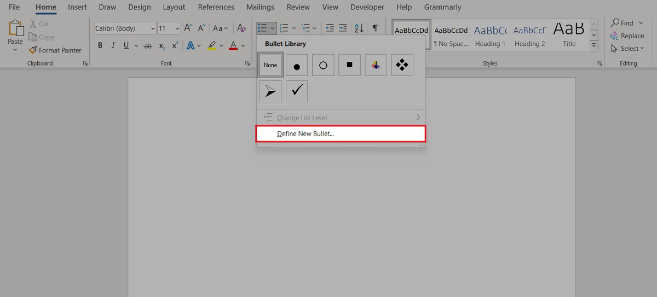Viewport: 657px width, 297px height.
Task: Choose the four-diamond bullet style
Action: coord(402,65)
